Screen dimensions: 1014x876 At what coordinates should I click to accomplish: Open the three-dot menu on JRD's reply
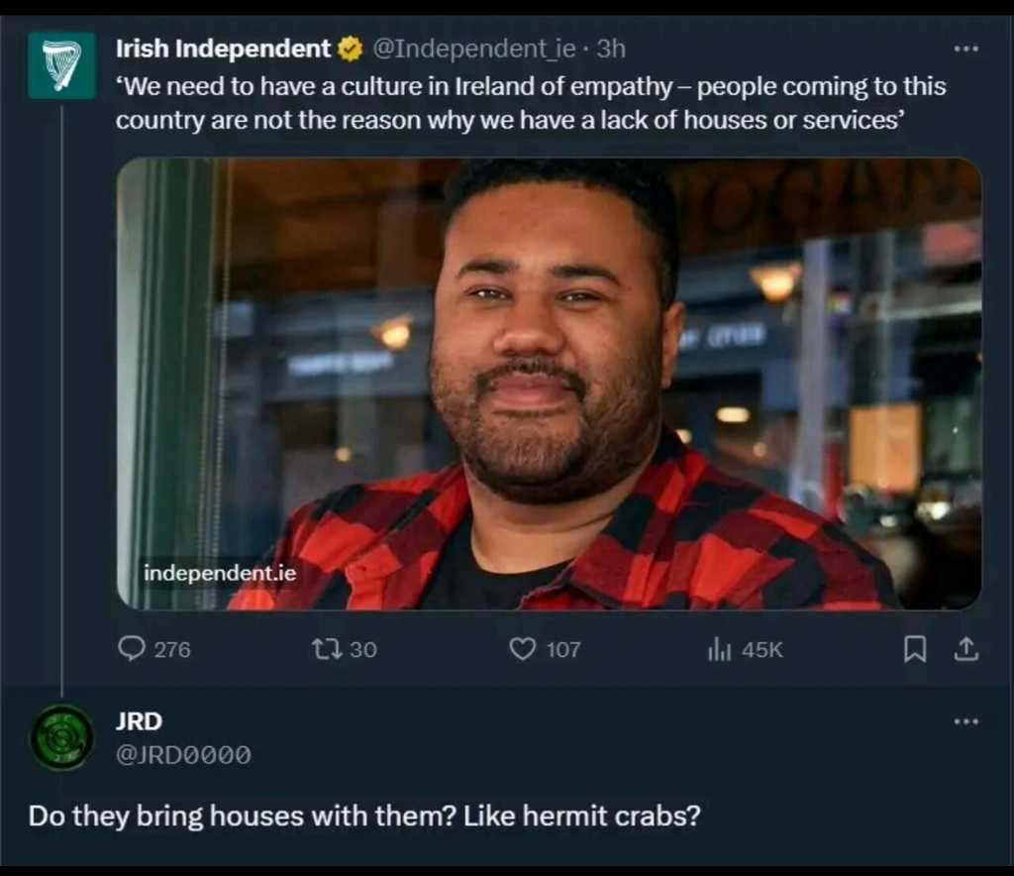point(966,721)
